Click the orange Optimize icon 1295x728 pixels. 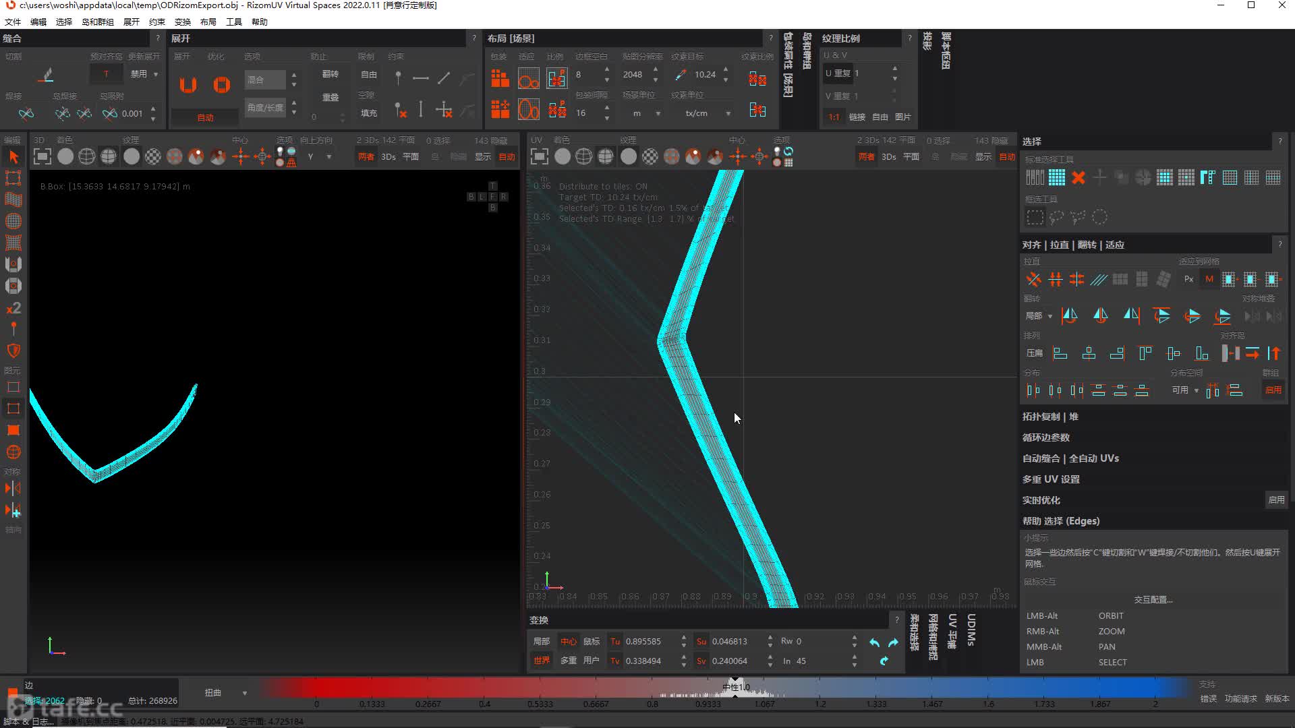(221, 85)
